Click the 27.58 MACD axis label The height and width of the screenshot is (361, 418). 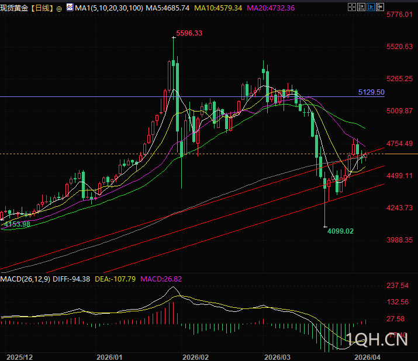395,318
